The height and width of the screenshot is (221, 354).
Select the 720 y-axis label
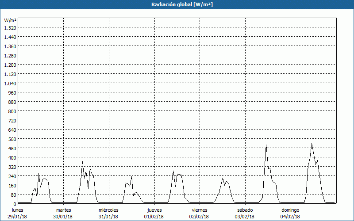[12, 121]
